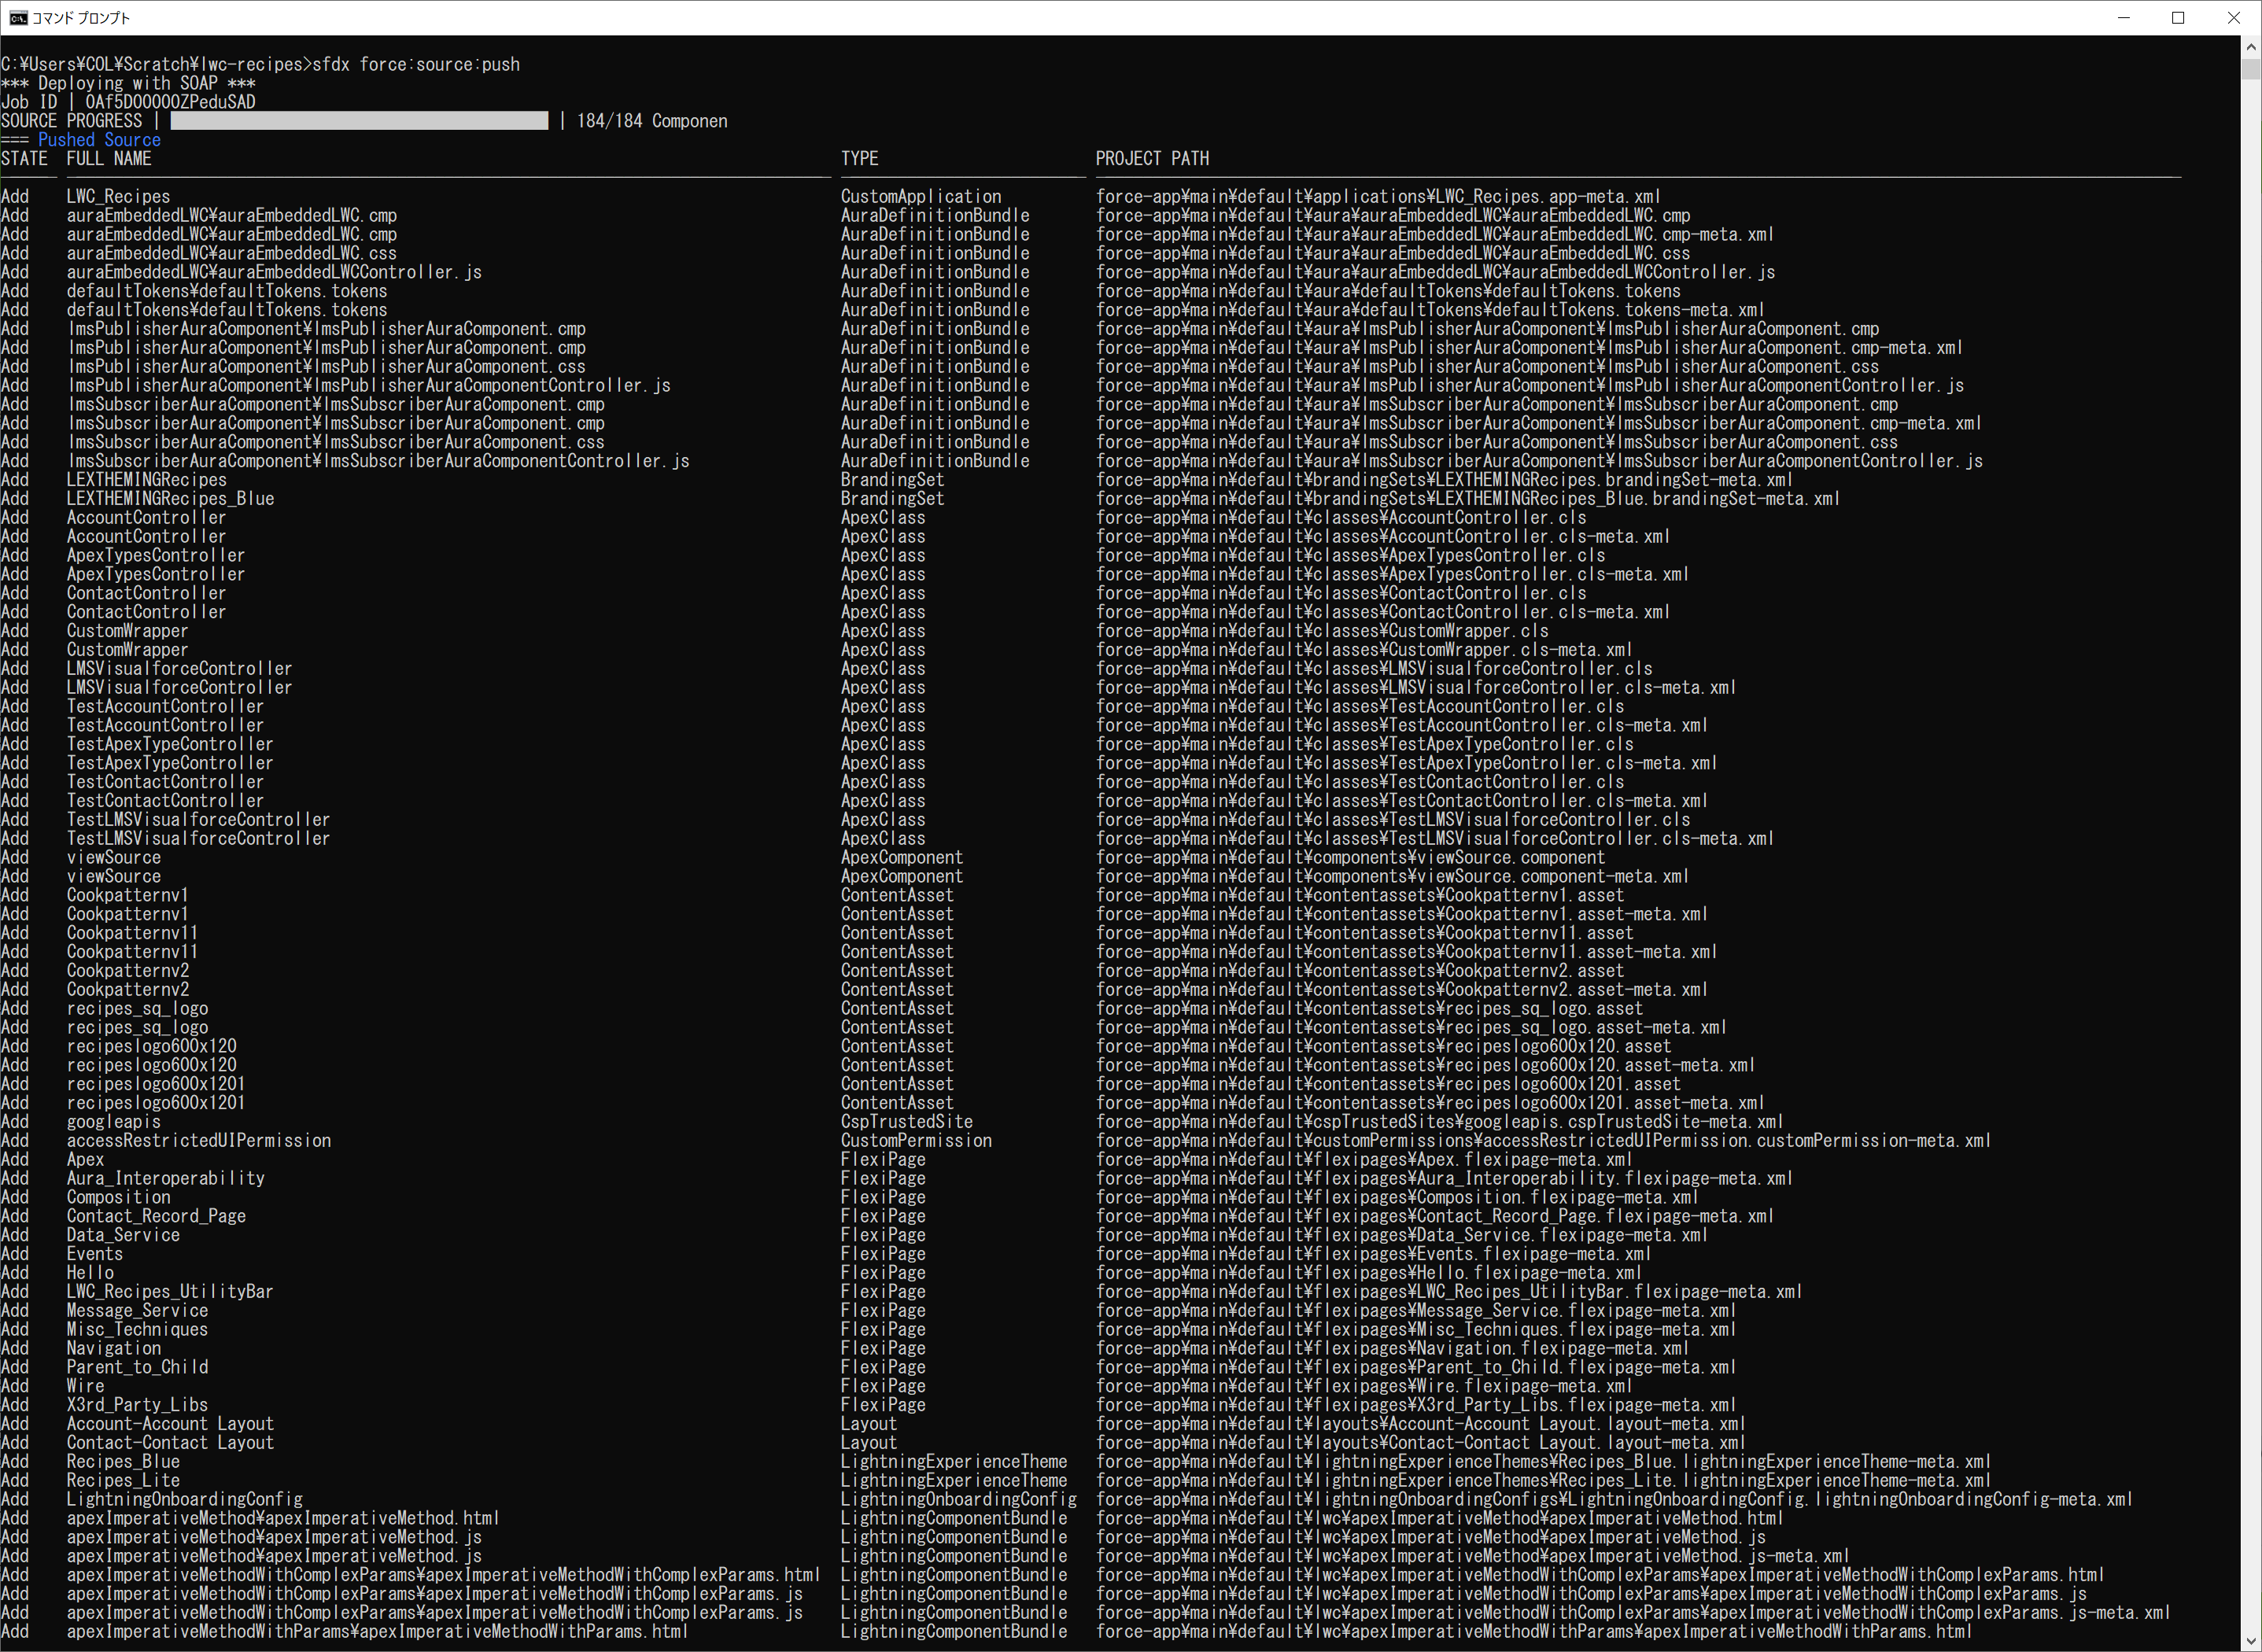Click the scrollbar down arrow

pos(2251,1641)
